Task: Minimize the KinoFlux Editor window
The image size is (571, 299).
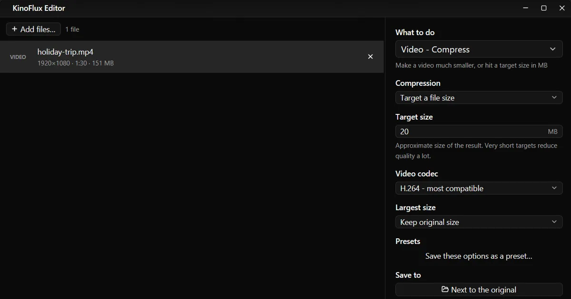Action: pyautogui.click(x=526, y=8)
